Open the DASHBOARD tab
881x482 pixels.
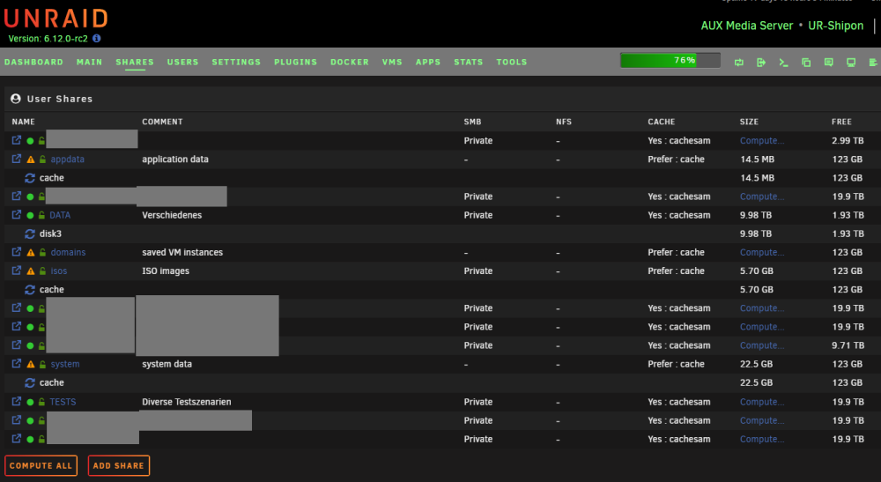33,62
